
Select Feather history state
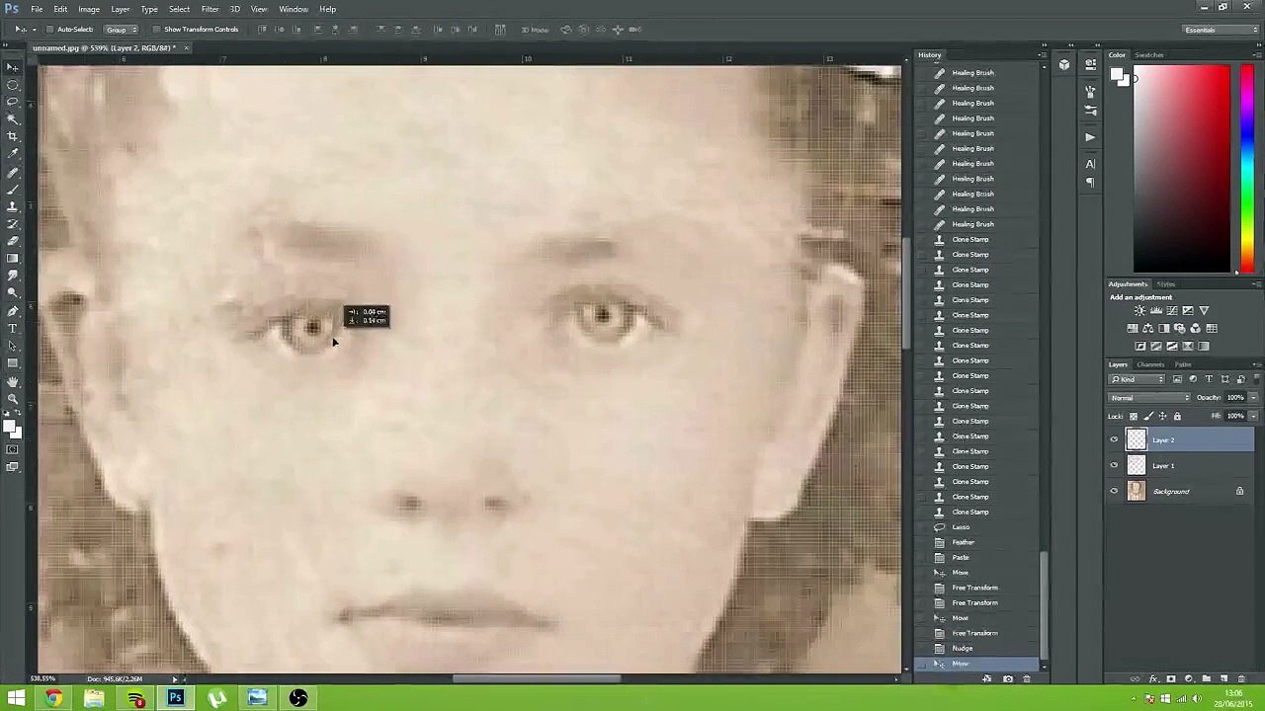(976, 542)
